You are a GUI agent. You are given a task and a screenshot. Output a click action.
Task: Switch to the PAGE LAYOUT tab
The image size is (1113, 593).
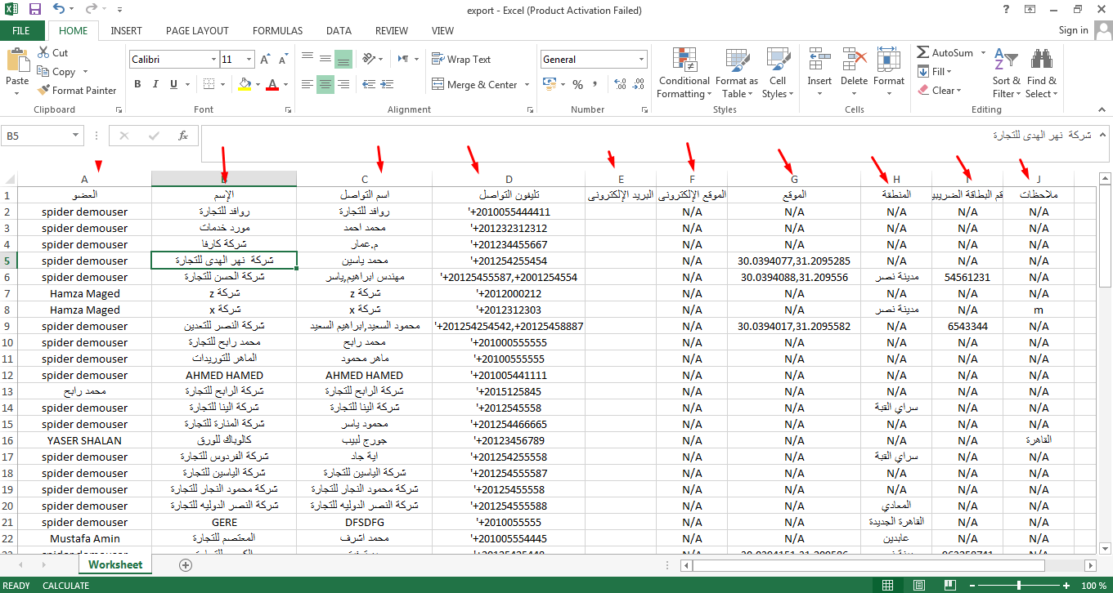pos(197,31)
